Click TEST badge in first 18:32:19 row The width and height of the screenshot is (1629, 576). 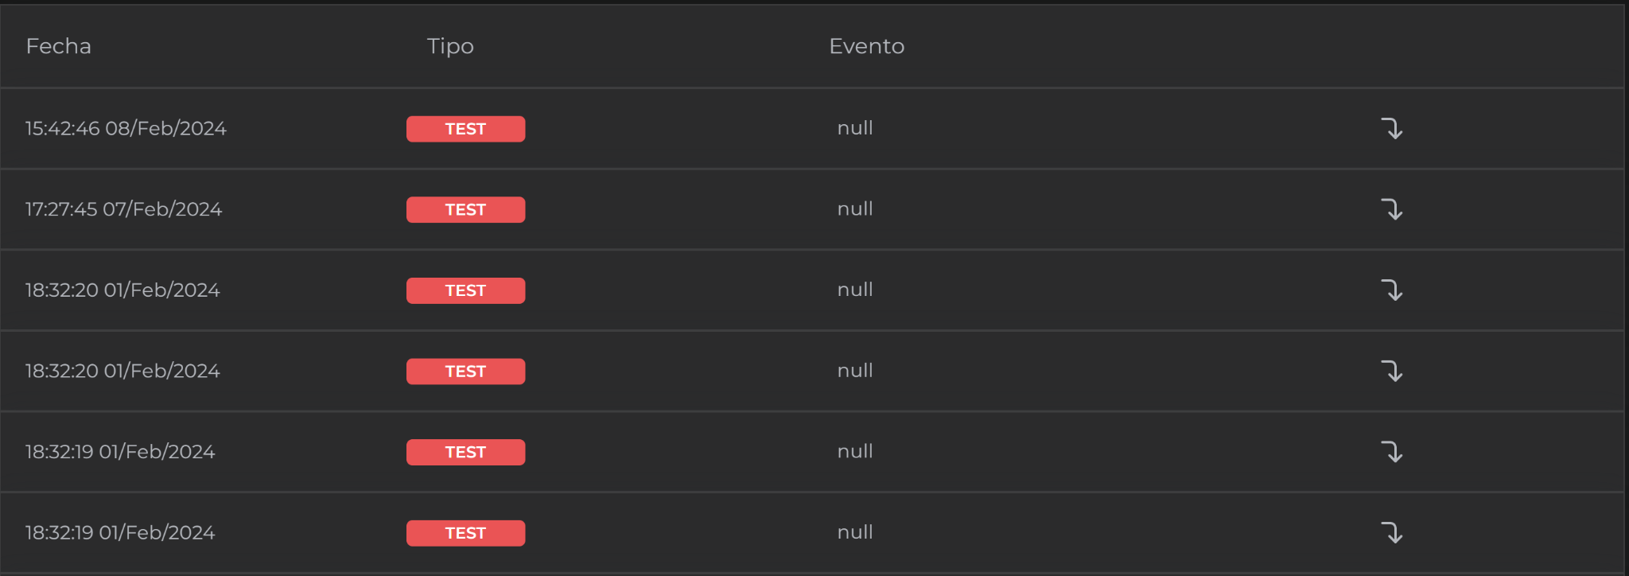click(465, 452)
